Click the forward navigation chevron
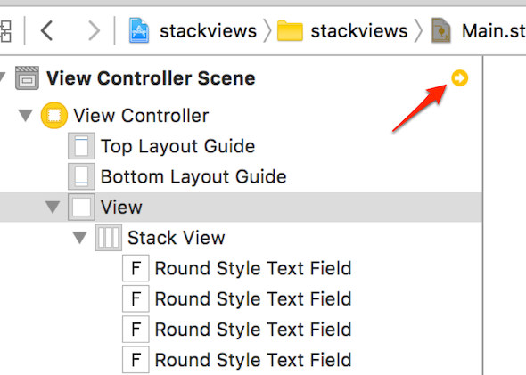This screenshot has width=526, height=375. tap(94, 31)
